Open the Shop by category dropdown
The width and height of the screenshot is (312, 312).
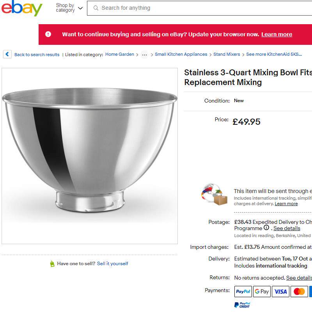point(69,8)
